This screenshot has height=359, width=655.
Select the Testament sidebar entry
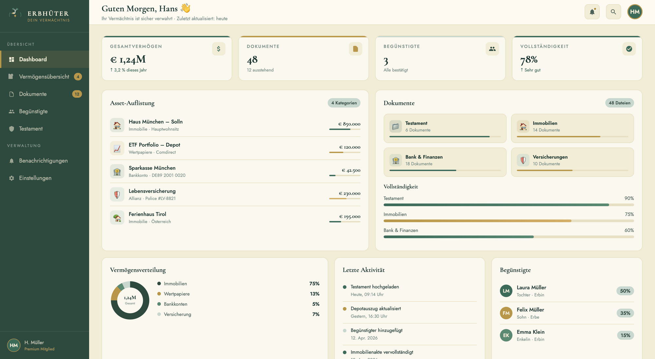pos(31,129)
